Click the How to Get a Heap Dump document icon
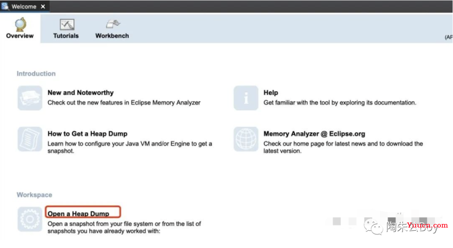 tap(30, 139)
